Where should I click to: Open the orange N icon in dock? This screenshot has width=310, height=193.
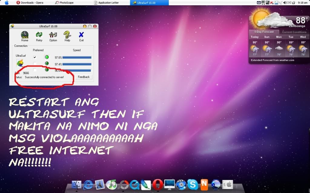(204, 185)
